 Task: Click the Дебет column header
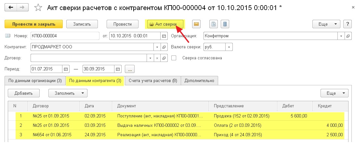295,106
